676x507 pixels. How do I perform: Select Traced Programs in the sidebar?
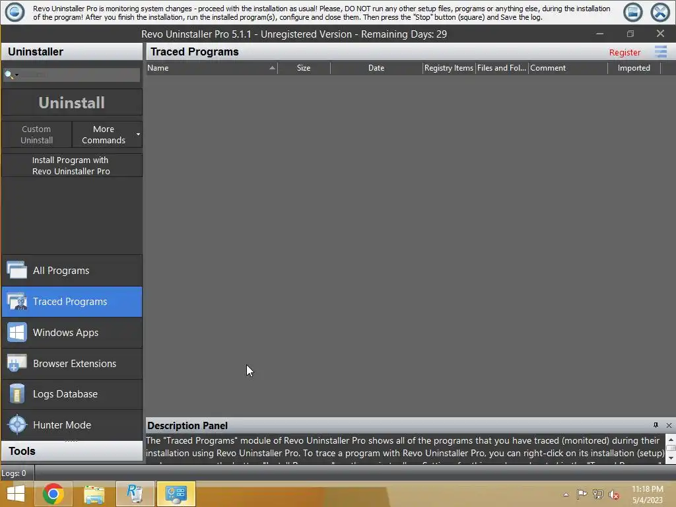coord(71,301)
